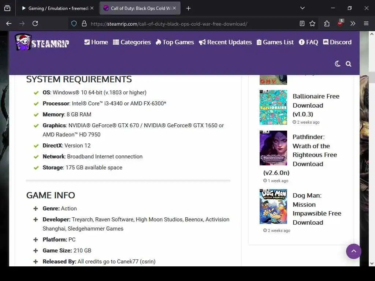The height and width of the screenshot is (281, 375).
Task: Open the extensions puzzle icon
Action: point(327,23)
